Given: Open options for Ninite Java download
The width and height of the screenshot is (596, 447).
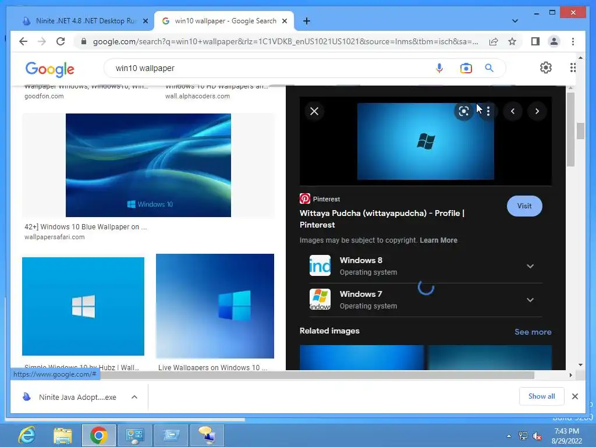Looking at the screenshot, I should pyautogui.click(x=134, y=397).
